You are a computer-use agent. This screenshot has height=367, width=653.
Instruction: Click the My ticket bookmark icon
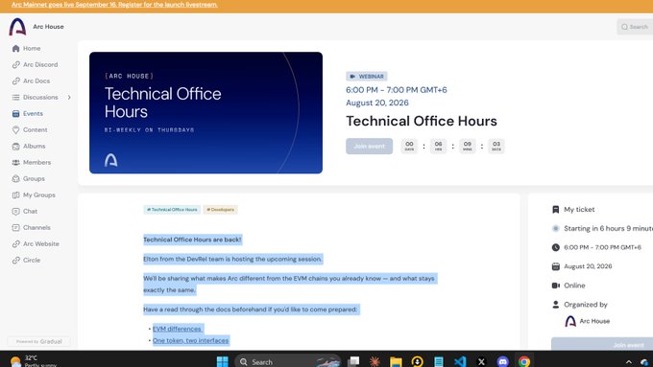tap(556, 210)
